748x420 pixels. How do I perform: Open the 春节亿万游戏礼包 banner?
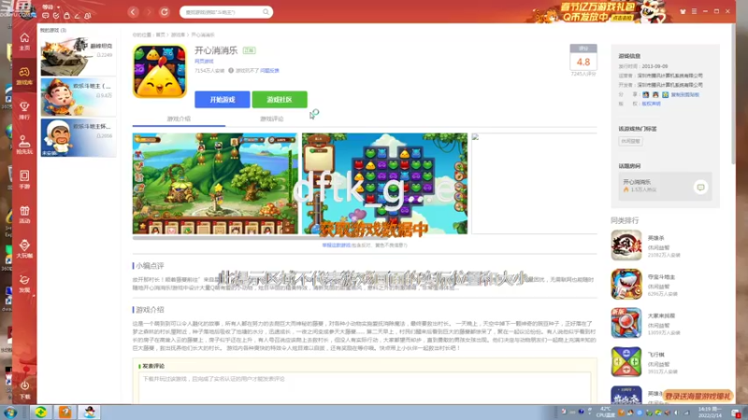point(597,12)
